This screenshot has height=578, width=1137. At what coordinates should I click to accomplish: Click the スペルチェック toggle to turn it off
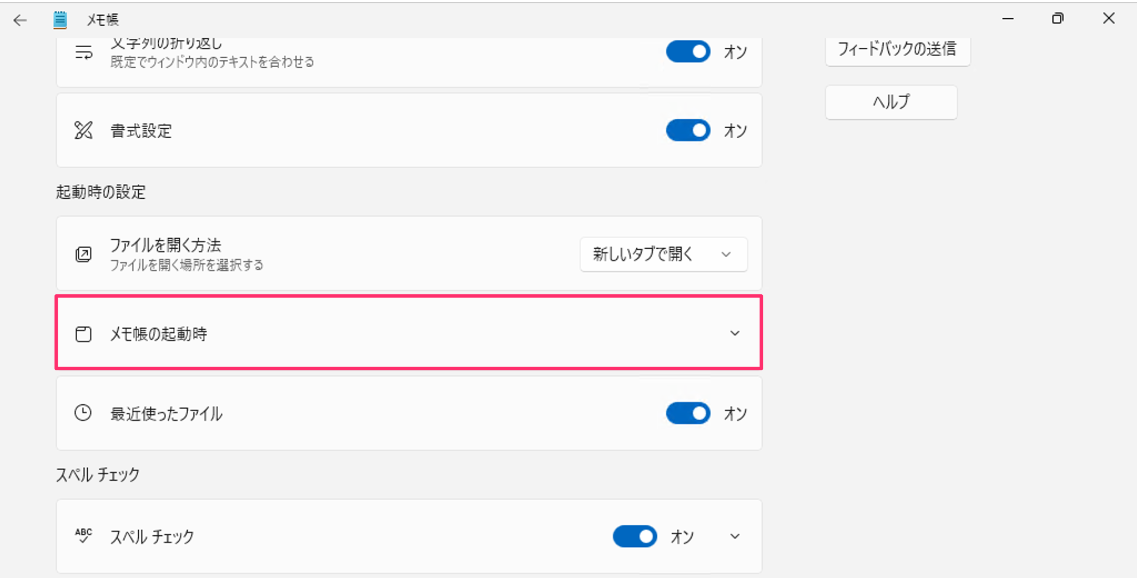[x=635, y=536]
